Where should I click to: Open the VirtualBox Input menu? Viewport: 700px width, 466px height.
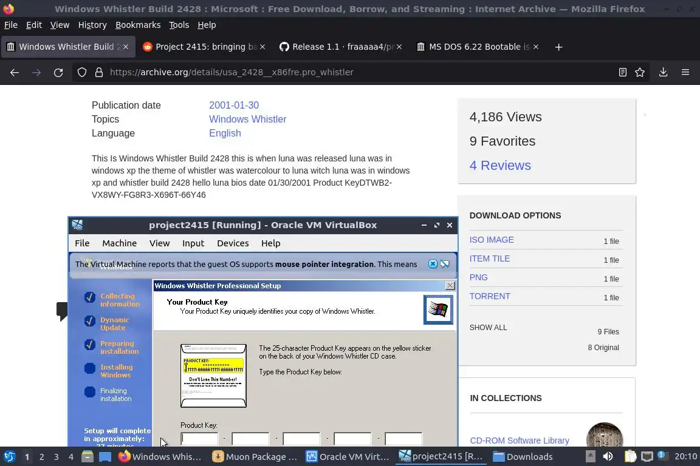coord(193,243)
